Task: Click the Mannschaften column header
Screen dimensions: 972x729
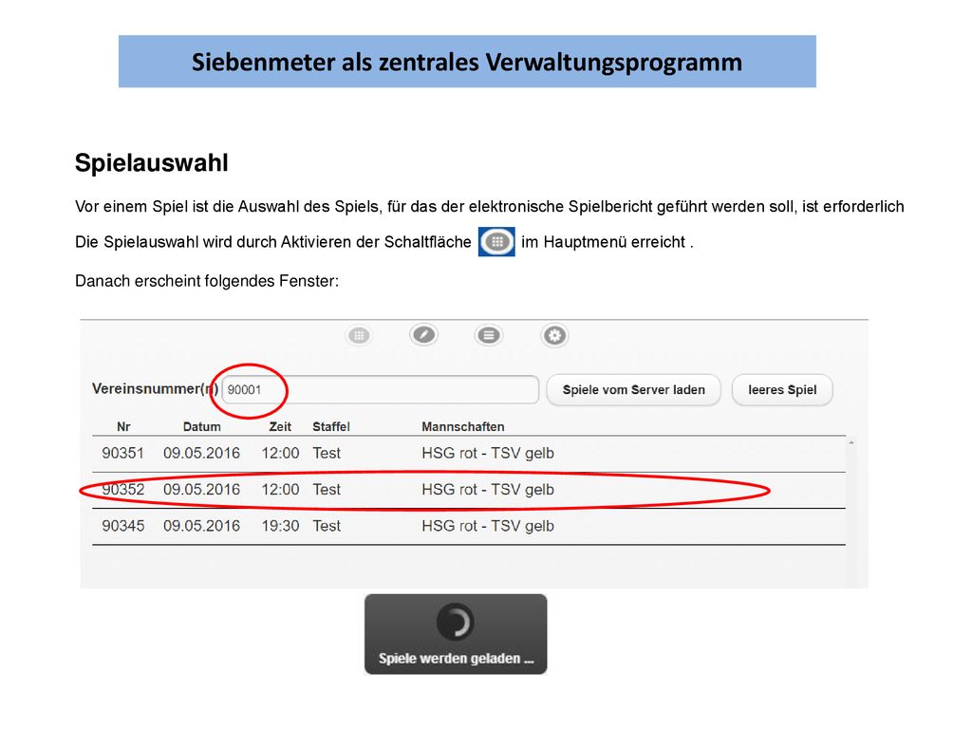Action: click(463, 426)
